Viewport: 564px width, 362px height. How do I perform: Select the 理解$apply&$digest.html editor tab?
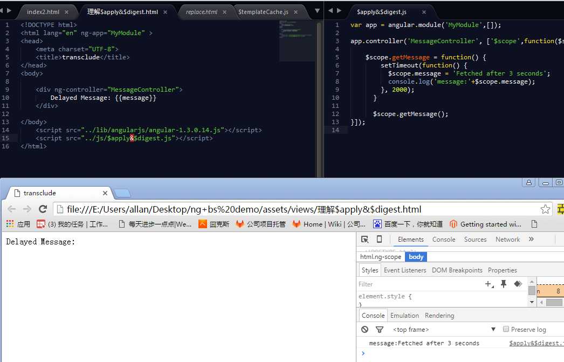[122, 12]
